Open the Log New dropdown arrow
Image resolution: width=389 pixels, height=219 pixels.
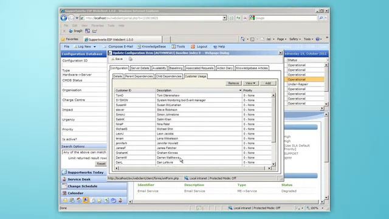pyautogui.click(x=95, y=47)
